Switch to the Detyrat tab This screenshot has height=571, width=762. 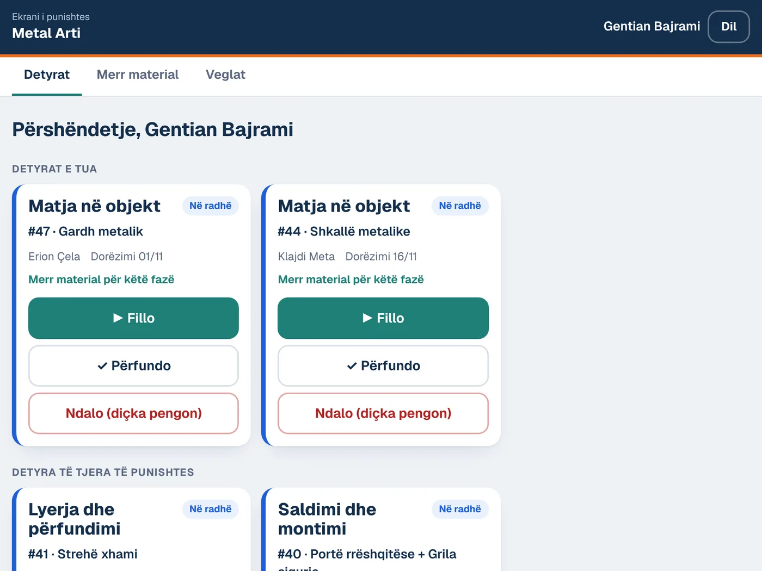pyautogui.click(x=47, y=75)
